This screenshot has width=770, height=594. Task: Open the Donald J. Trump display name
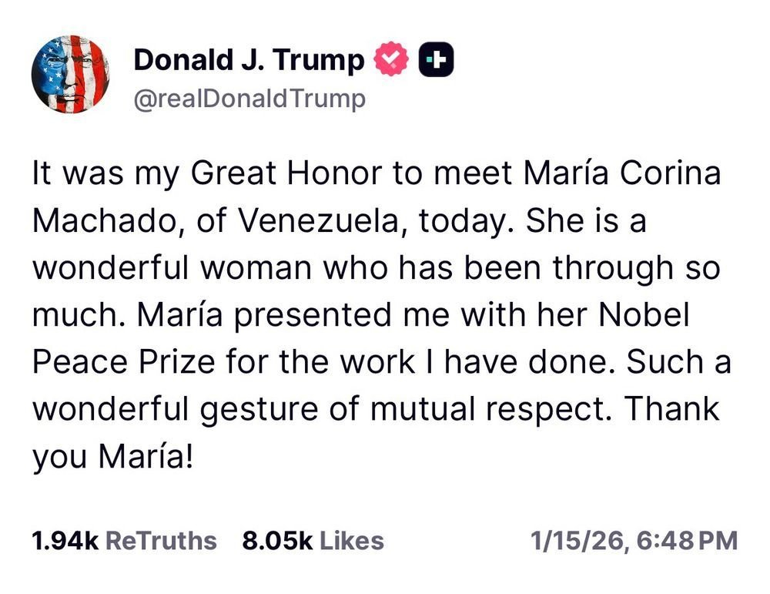pyautogui.click(x=249, y=60)
